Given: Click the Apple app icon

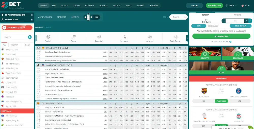Looking at the screenshot, I should coord(85,17).
